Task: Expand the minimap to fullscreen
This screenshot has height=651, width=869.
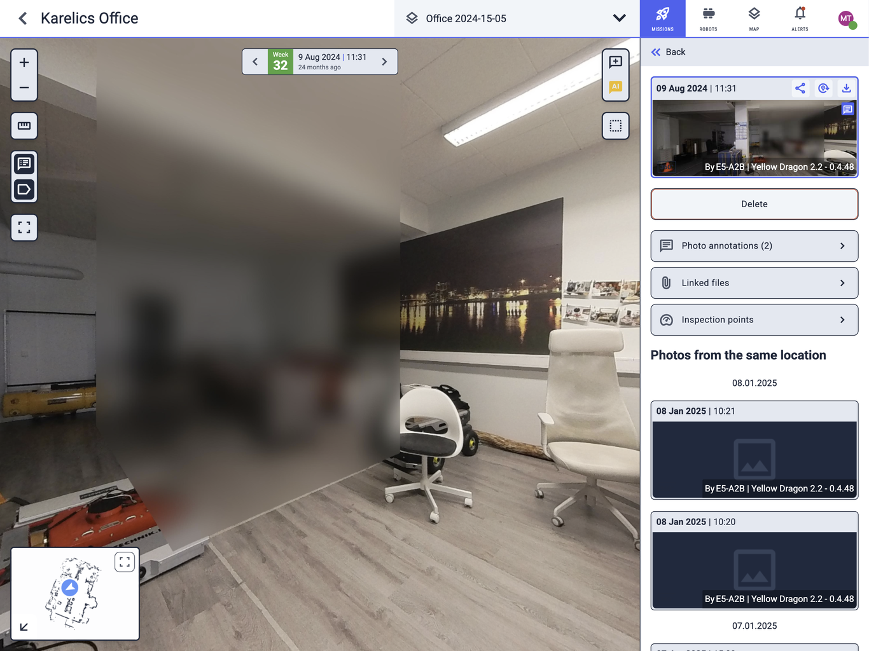Action: click(x=125, y=562)
